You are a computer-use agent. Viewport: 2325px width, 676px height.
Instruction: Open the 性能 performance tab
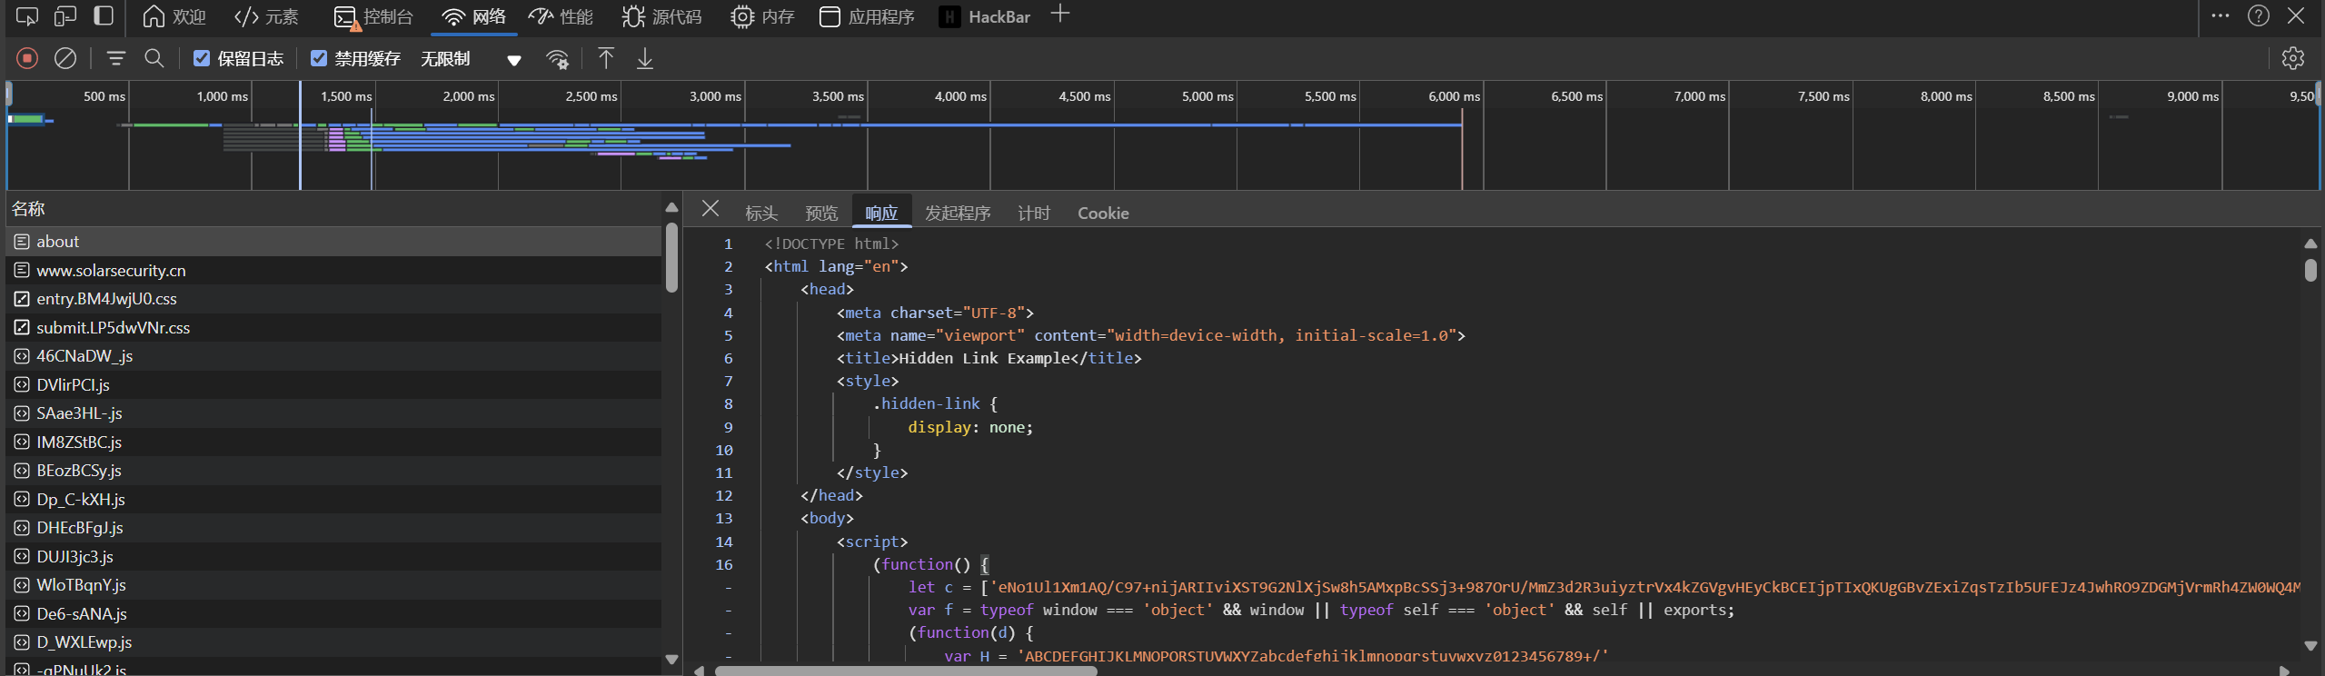(561, 16)
